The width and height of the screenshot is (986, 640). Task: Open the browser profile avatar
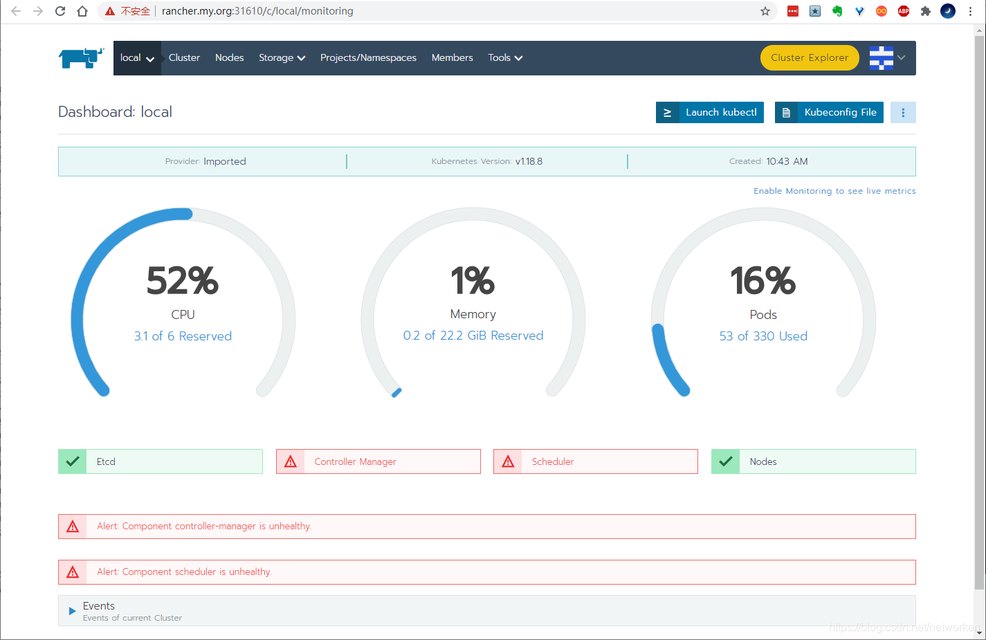click(948, 11)
